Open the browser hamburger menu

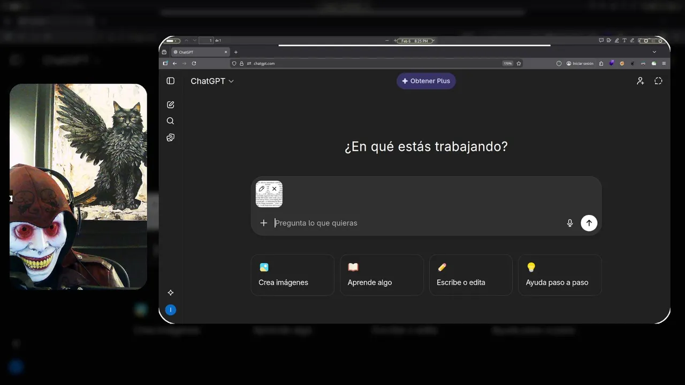pyautogui.click(x=664, y=63)
